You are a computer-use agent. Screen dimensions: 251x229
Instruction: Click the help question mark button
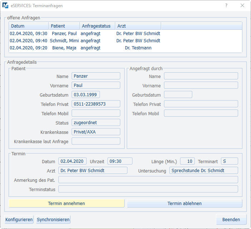[x=226, y=6]
